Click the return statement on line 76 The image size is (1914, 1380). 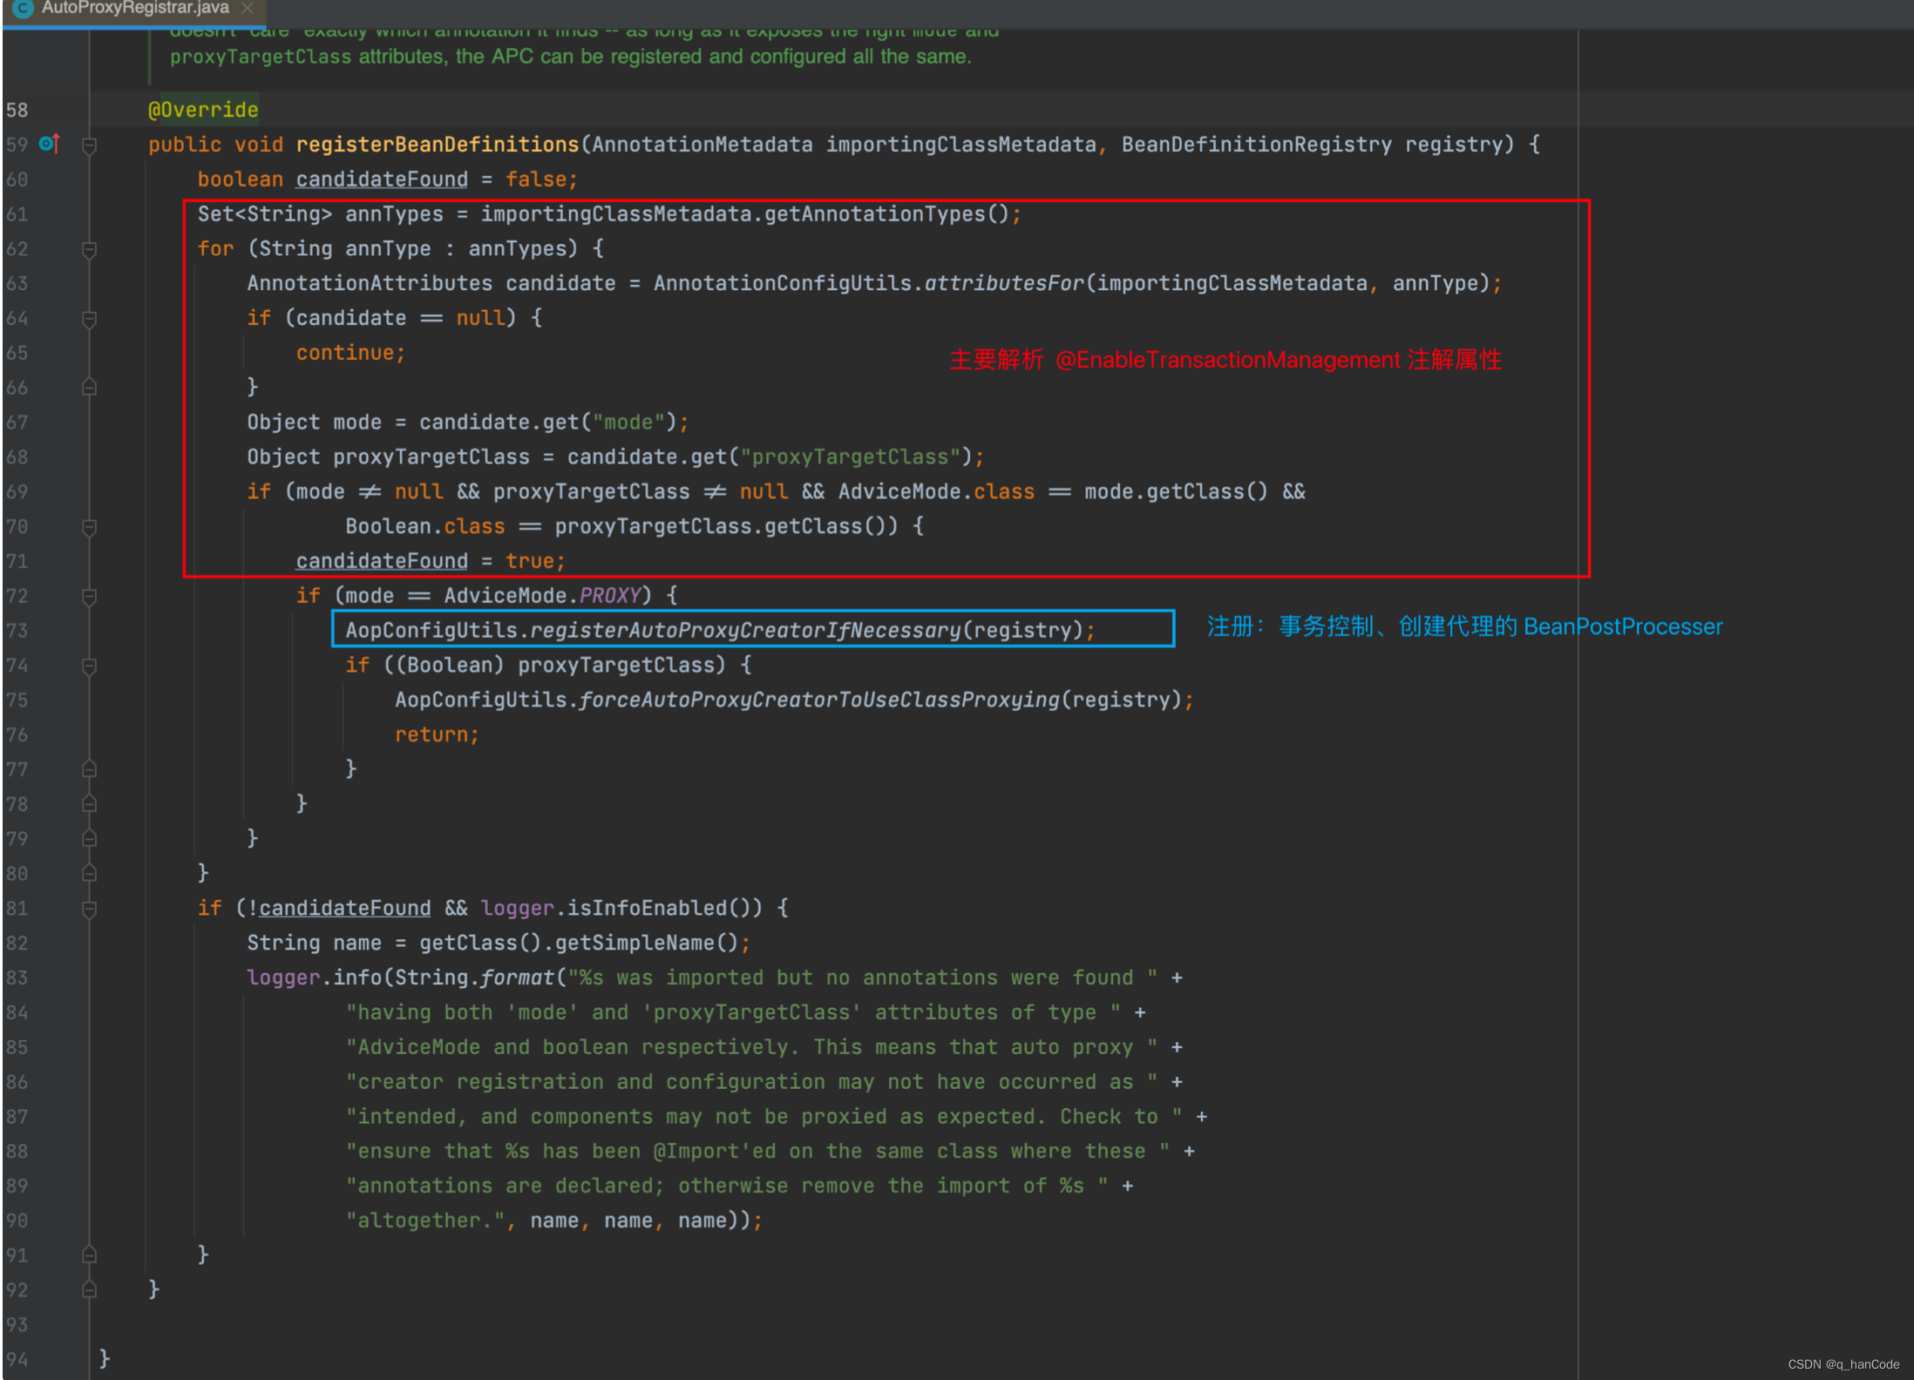point(437,734)
